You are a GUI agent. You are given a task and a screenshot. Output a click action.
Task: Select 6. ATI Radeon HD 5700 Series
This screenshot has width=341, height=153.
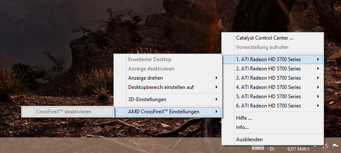273,106
